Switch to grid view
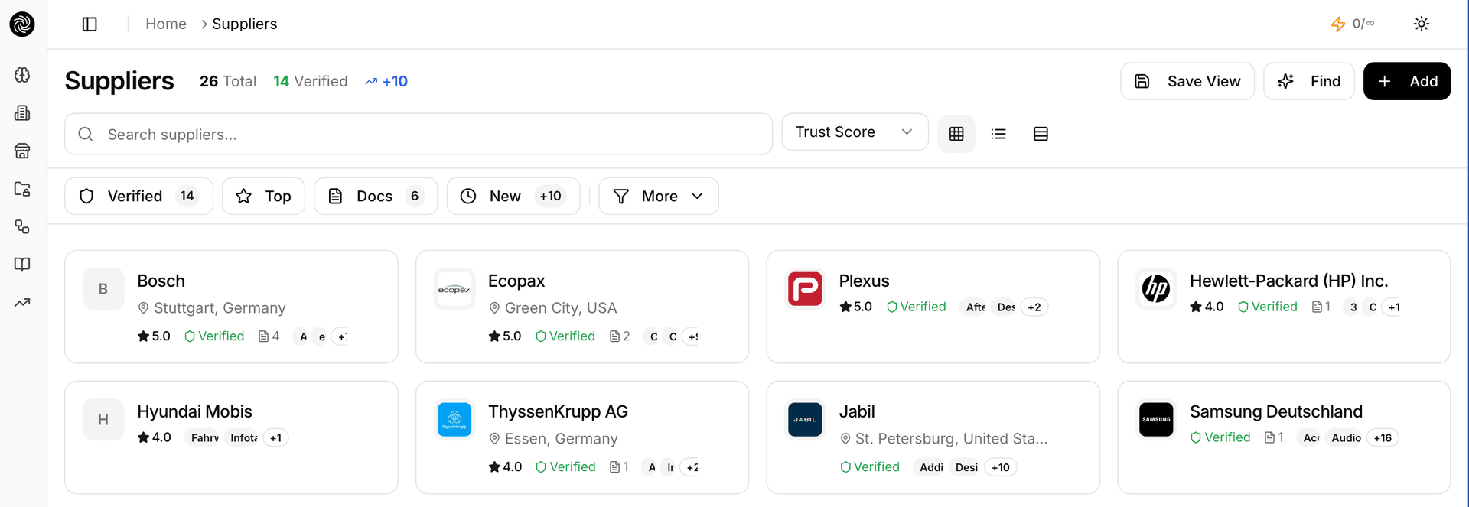 [956, 134]
